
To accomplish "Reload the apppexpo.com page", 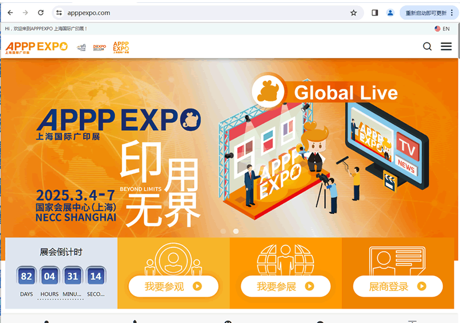I will (41, 13).
